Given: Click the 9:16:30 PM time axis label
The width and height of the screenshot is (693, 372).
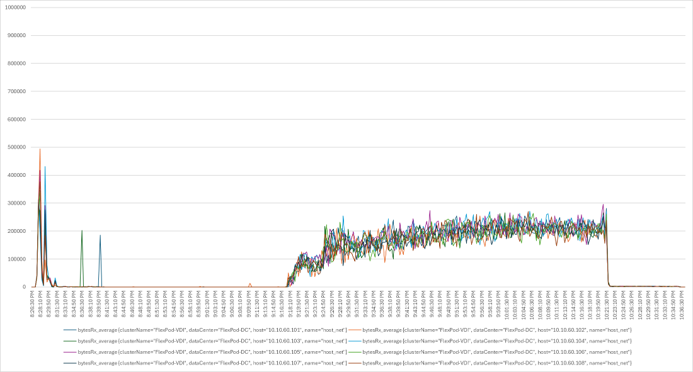Looking at the screenshot, I should tap(282, 303).
